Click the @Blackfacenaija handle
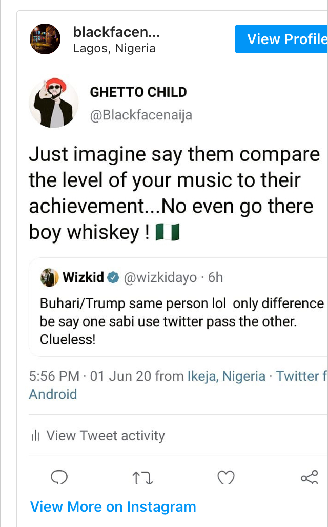 coord(141,115)
